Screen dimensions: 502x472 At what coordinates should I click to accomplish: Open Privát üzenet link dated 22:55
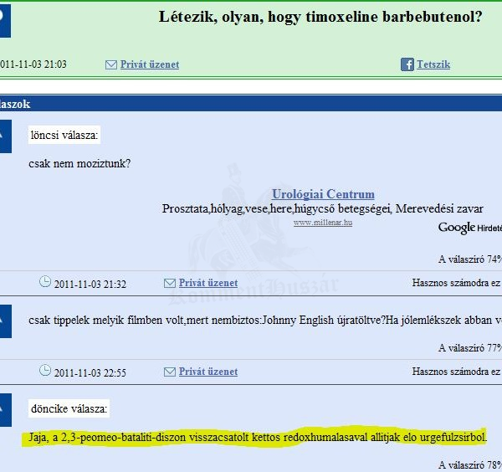(x=208, y=372)
